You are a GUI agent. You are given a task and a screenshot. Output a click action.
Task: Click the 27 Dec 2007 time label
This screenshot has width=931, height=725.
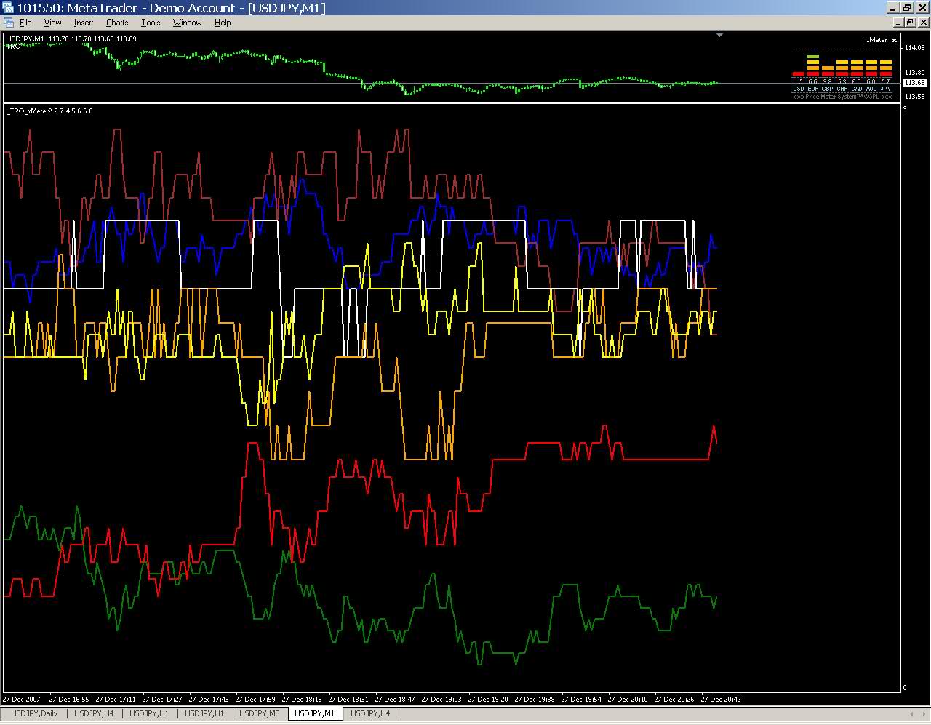[x=23, y=700]
